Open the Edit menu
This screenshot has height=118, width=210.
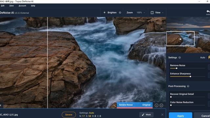3,6
